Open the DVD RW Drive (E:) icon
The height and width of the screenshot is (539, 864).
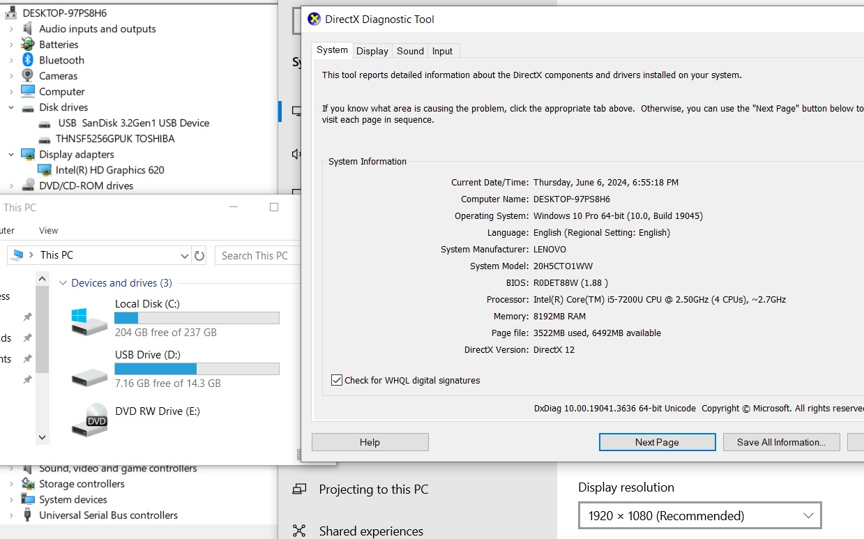tap(89, 420)
